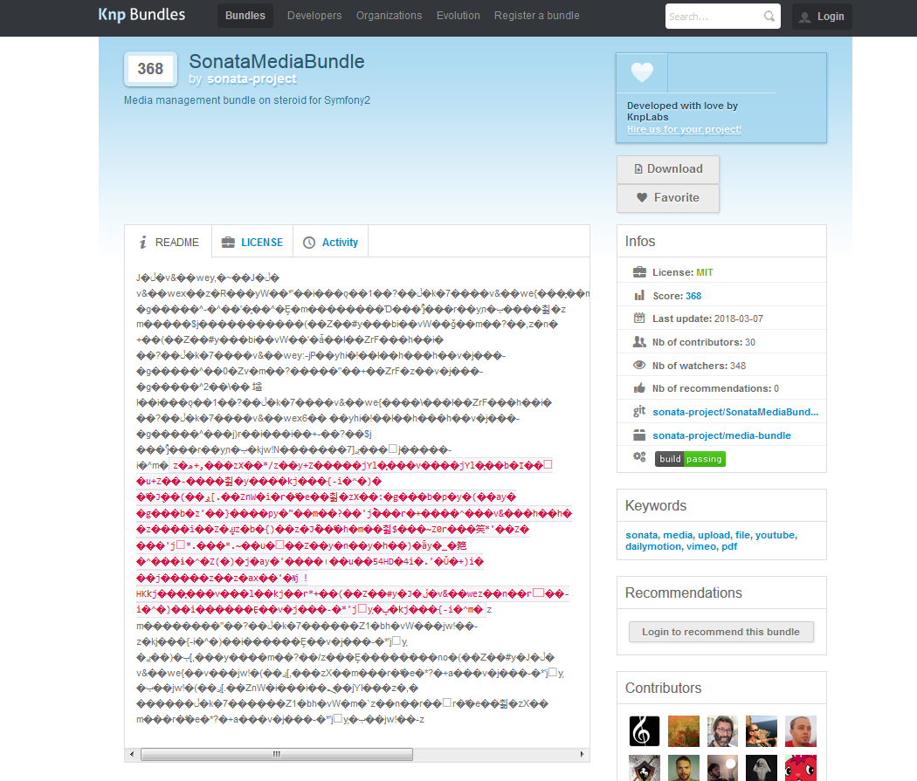The width and height of the screenshot is (917, 781).
Task: Open the Developers nav page
Action: pyautogui.click(x=314, y=16)
